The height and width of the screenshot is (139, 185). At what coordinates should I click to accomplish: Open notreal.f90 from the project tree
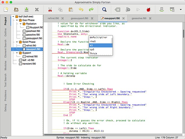(30, 56)
